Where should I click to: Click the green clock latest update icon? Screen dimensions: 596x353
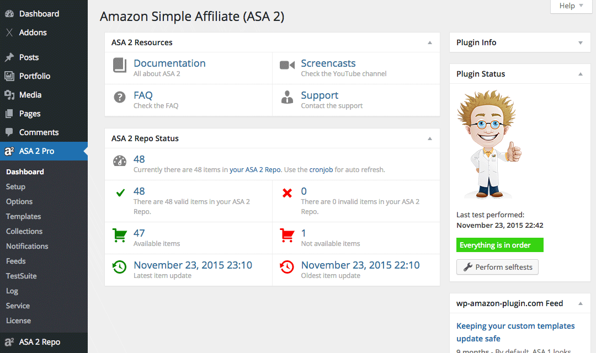(x=120, y=267)
